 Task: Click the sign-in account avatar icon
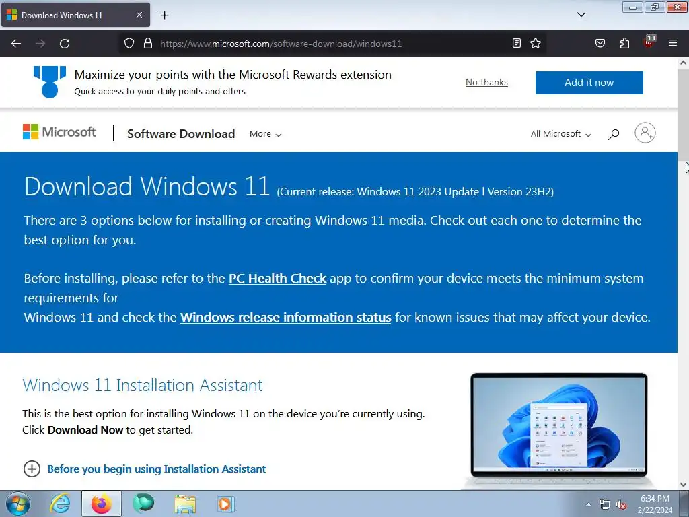[x=645, y=133]
